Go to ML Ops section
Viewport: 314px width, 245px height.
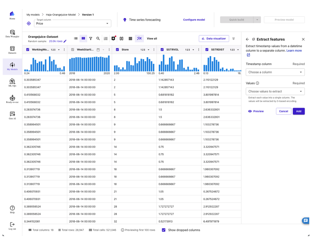[x=12, y=83]
